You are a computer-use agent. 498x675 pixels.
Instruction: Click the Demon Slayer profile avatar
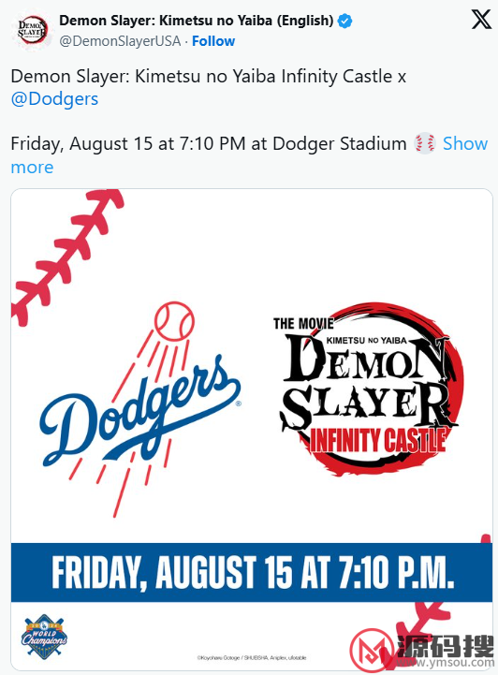pyautogui.click(x=33, y=31)
